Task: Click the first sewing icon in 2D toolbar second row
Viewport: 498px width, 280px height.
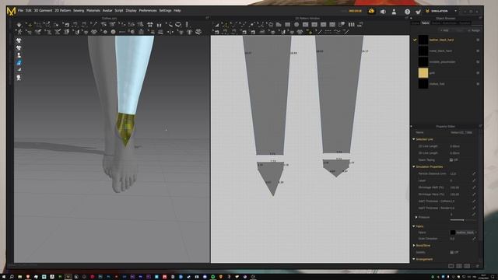Action: [216, 32]
